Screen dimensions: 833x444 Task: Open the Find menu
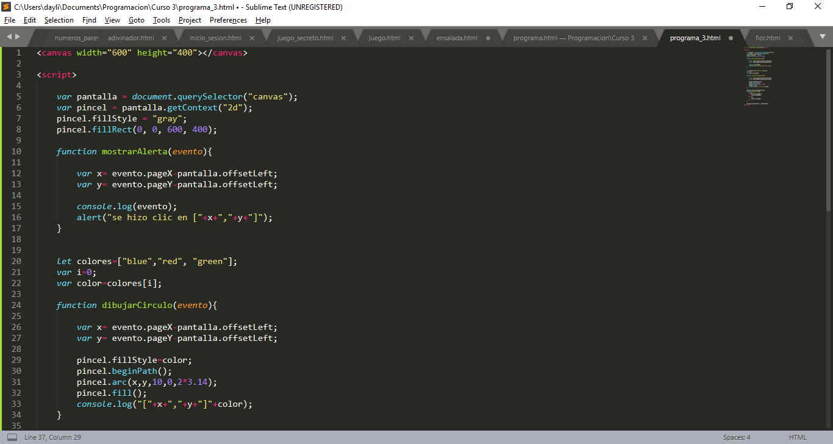(x=89, y=20)
